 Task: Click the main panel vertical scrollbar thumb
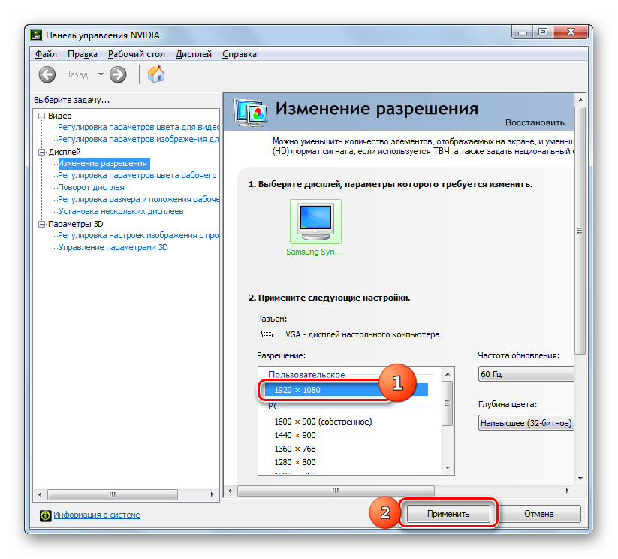pos(580,231)
